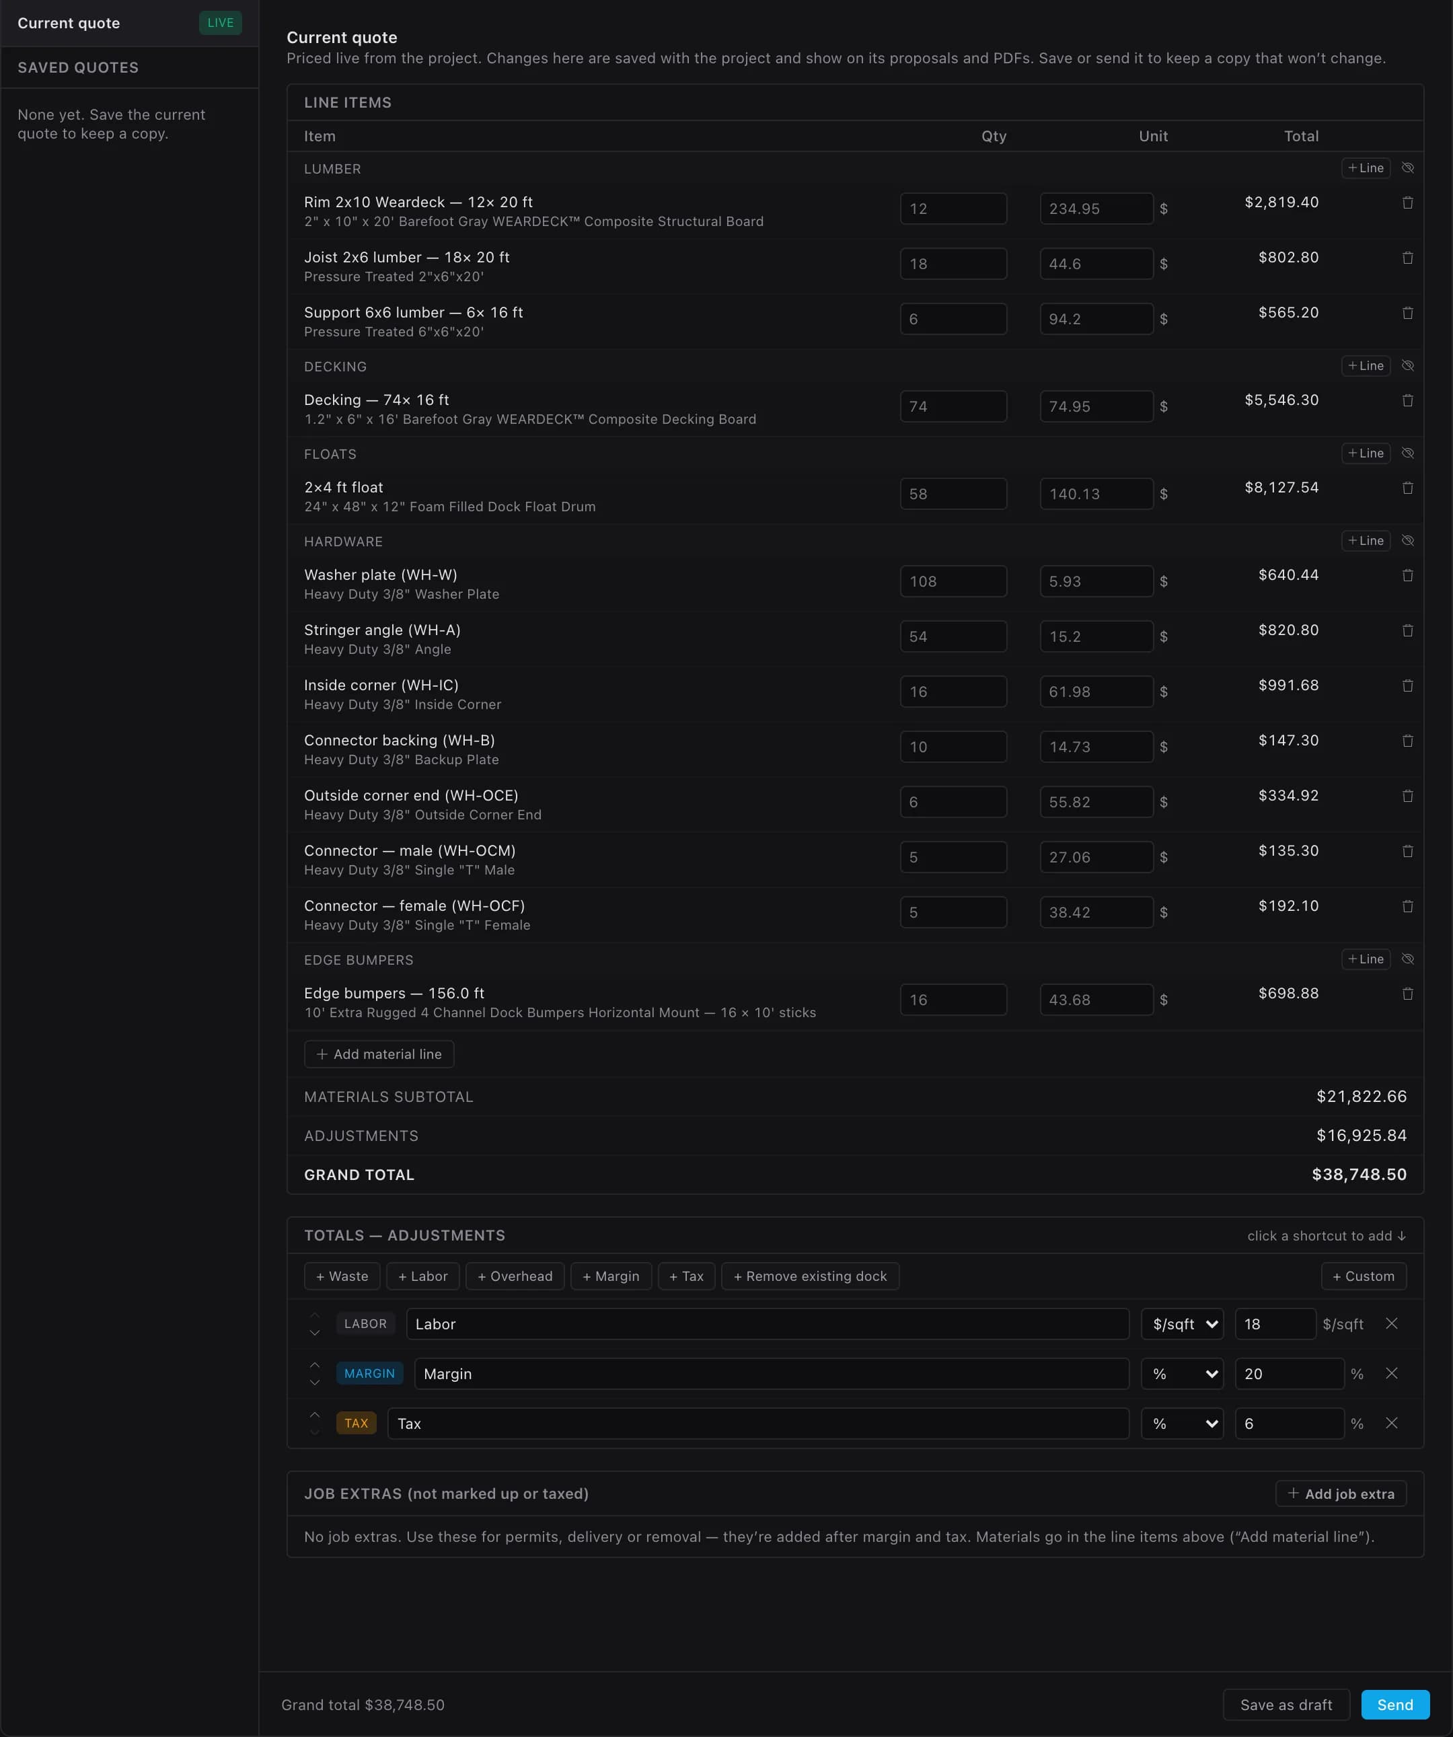The width and height of the screenshot is (1453, 1737).
Task: Trash the Connector backing (WH-B) line
Action: (x=1407, y=741)
